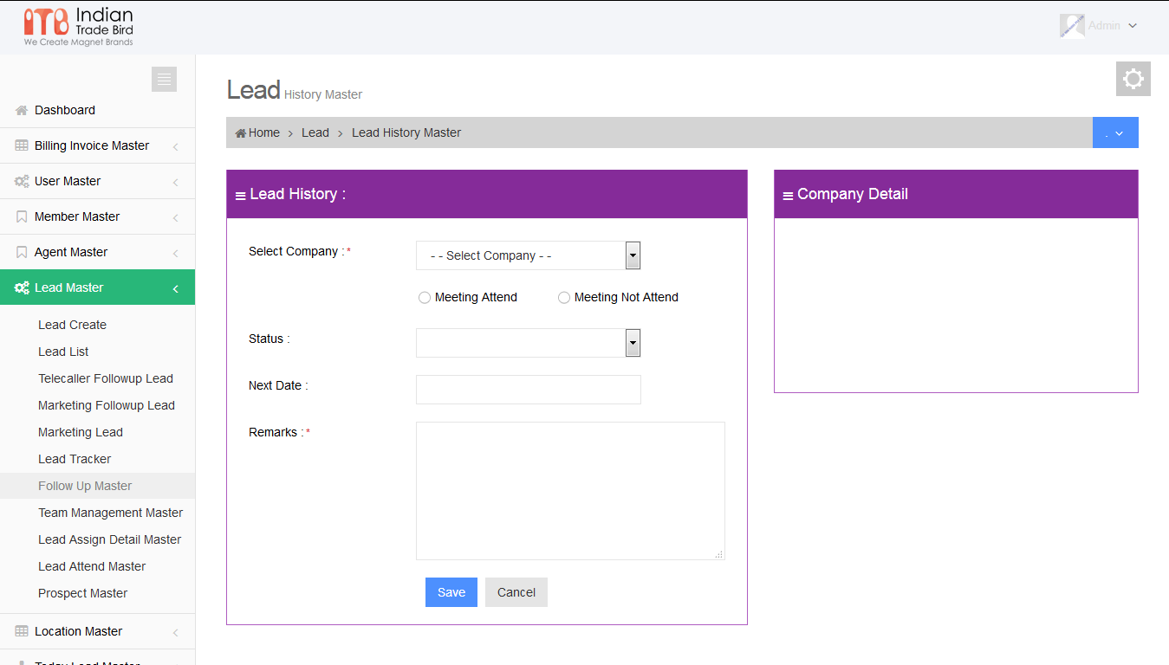The image size is (1169, 665).
Task: Expand Member Master chevron
Action: point(176,218)
